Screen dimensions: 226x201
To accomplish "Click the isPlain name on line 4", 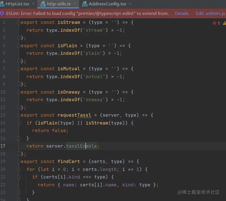I will pyautogui.click(x=67, y=46).
